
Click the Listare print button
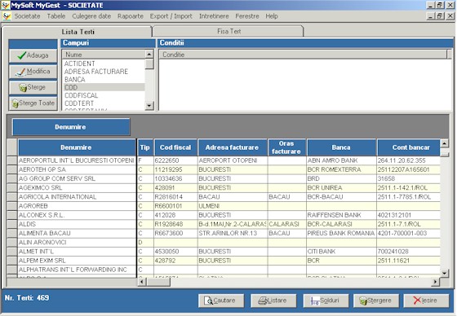pos(273,301)
